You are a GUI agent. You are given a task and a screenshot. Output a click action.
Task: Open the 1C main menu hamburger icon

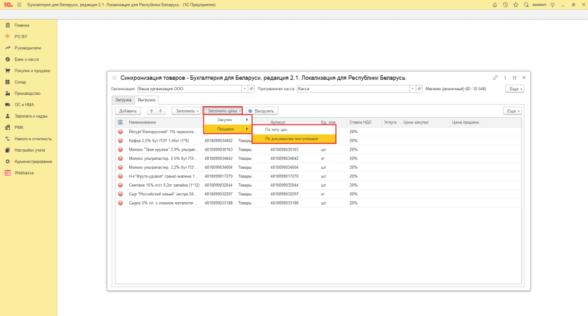(19, 5)
